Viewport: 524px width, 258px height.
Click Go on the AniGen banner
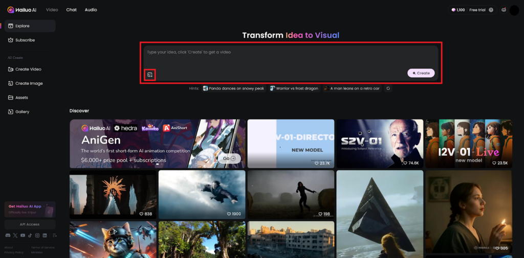tap(229, 158)
